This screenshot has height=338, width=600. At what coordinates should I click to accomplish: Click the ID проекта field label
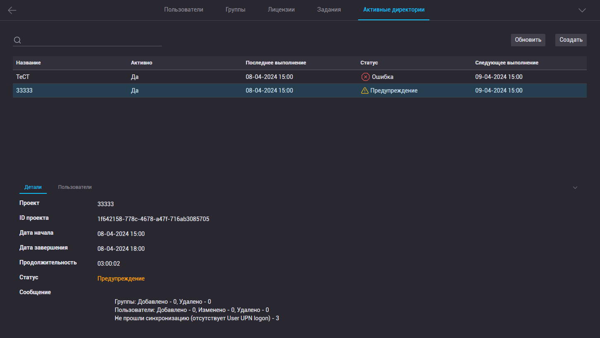pyautogui.click(x=34, y=218)
